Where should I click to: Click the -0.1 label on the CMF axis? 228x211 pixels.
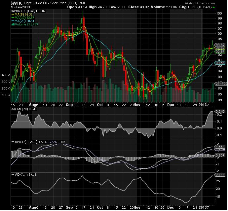point(219,135)
